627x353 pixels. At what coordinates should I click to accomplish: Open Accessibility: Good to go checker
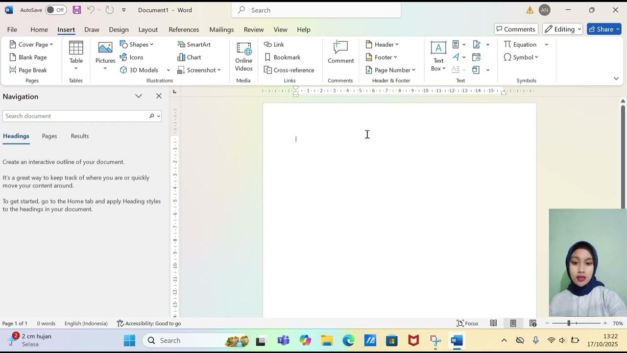pos(149,323)
